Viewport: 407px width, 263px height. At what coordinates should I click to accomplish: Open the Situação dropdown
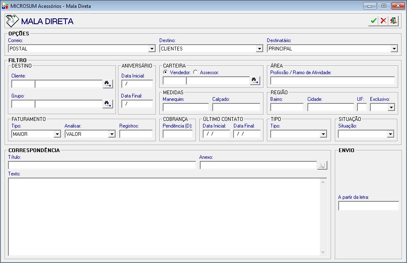click(390, 134)
